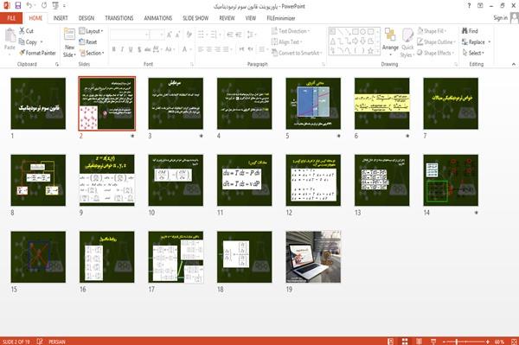Open the Layout dropdown

point(92,31)
